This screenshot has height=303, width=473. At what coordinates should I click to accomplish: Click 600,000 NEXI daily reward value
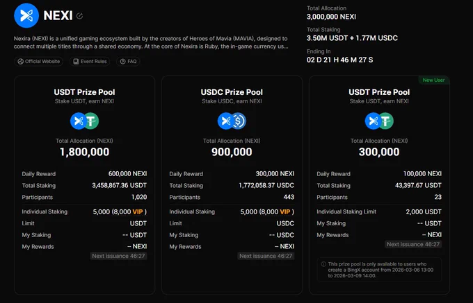[127, 174]
